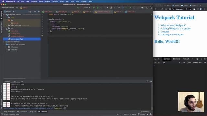Bookmark the page with the star icon
207x116 pixels.
(x=190, y=9)
